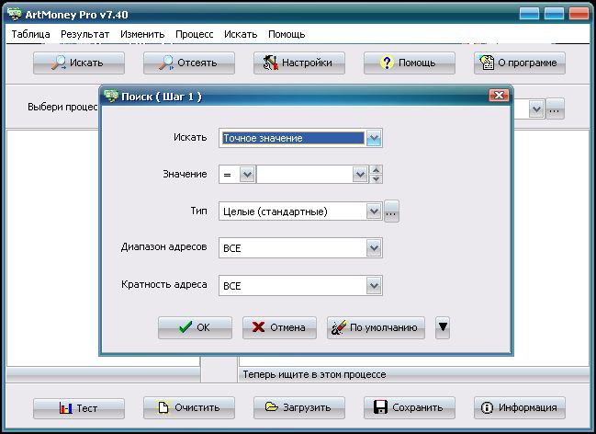Viewport: 596px width, 434px height.
Task: Click the Отсеять filter toolbar button
Action: coord(189,63)
